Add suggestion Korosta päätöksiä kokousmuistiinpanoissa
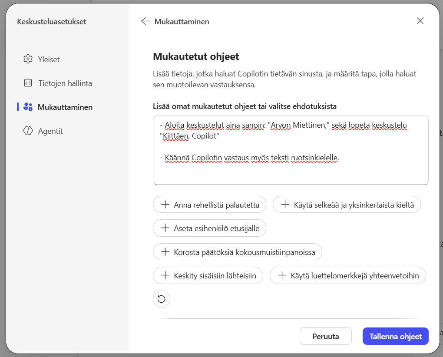Viewport: 443px width, 357px height. coord(237,252)
